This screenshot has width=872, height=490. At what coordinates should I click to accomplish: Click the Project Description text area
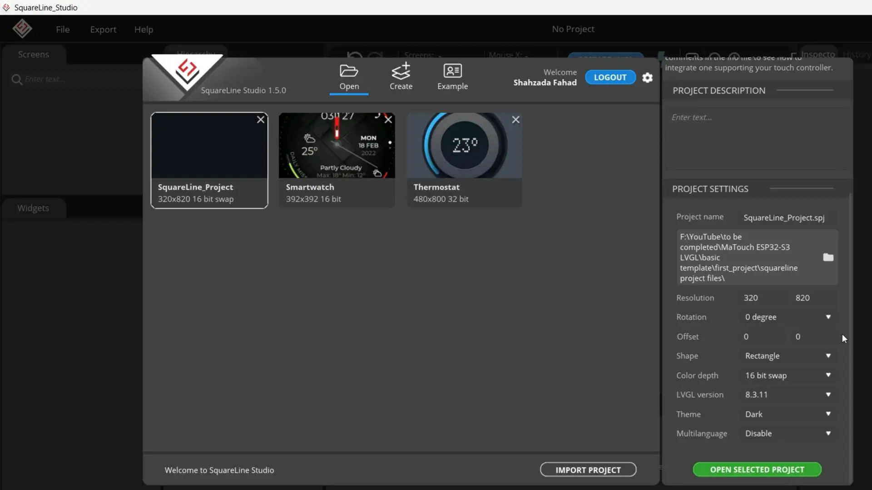[x=757, y=138]
